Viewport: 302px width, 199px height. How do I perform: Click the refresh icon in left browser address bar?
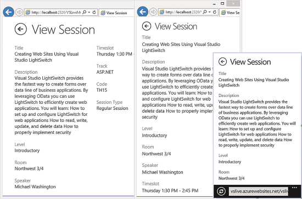pyautogui.click(x=94, y=12)
